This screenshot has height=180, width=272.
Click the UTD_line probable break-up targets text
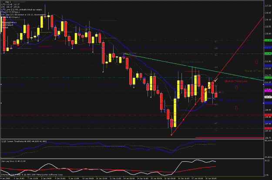tap(21, 10)
